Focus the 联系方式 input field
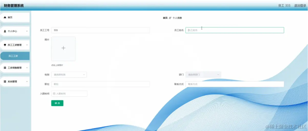The height and width of the screenshot is (131, 308). (235, 84)
